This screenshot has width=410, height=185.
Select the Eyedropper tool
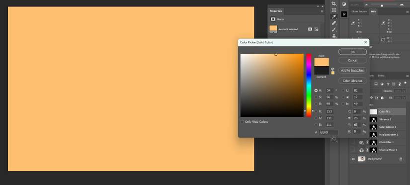pos(334,16)
